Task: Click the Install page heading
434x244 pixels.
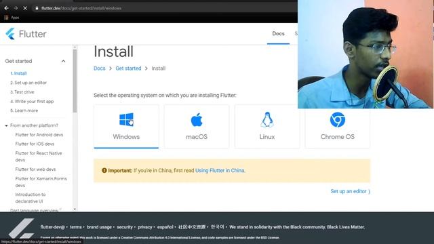Action: click(x=113, y=52)
